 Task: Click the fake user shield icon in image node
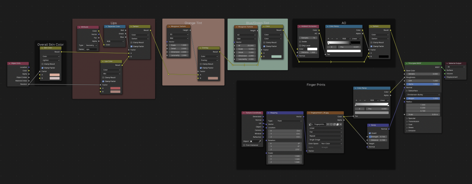point(330,124)
